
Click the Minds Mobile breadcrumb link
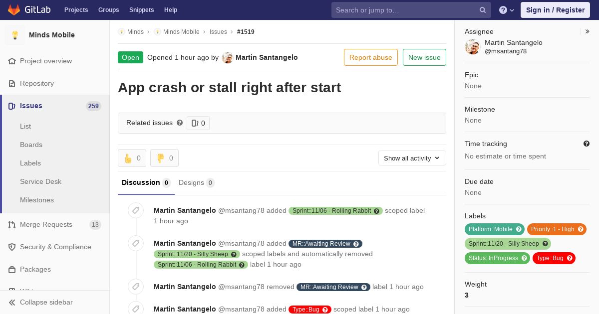click(181, 31)
